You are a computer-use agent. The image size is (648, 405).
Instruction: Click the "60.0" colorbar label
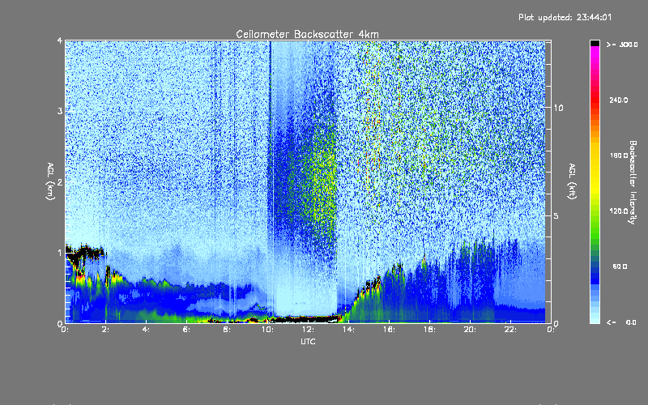point(620,266)
